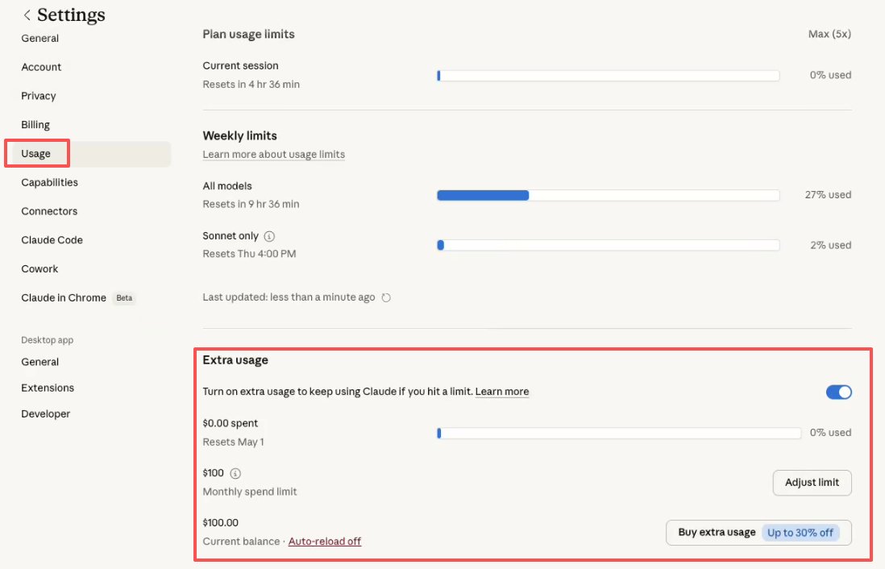Open the Claude Code settings section
Screen dimensions: 885x569
pyautogui.click(x=52, y=240)
